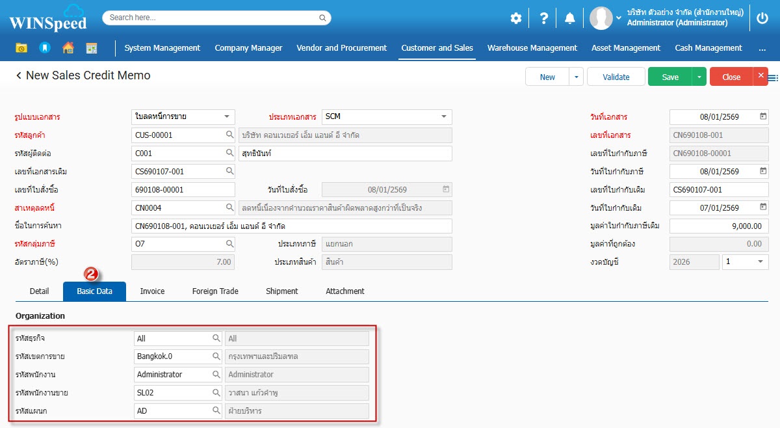Go to the home icon shortcut

tap(68, 47)
